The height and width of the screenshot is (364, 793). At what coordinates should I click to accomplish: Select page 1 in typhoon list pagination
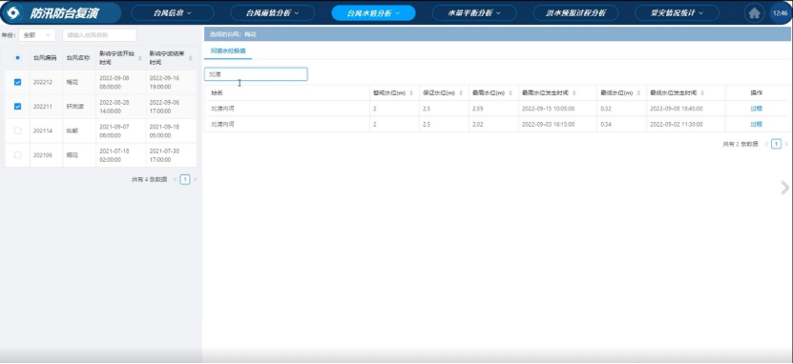pyautogui.click(x=185, y=179)
